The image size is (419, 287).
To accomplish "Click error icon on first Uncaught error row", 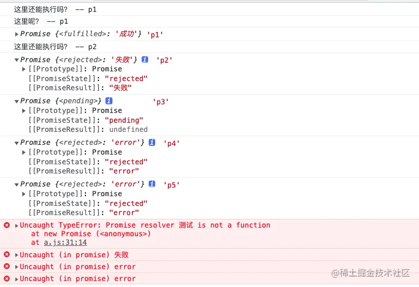I will 6,266.
